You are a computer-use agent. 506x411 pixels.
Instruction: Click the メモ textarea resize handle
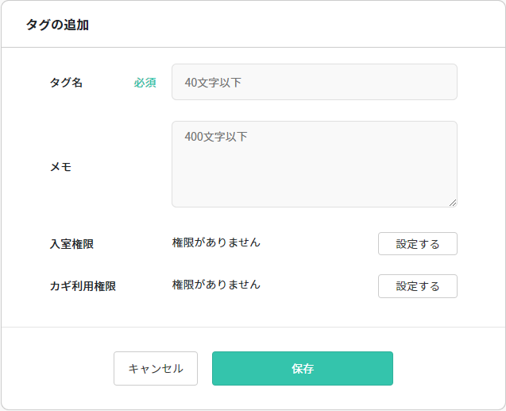pos(453,203)
